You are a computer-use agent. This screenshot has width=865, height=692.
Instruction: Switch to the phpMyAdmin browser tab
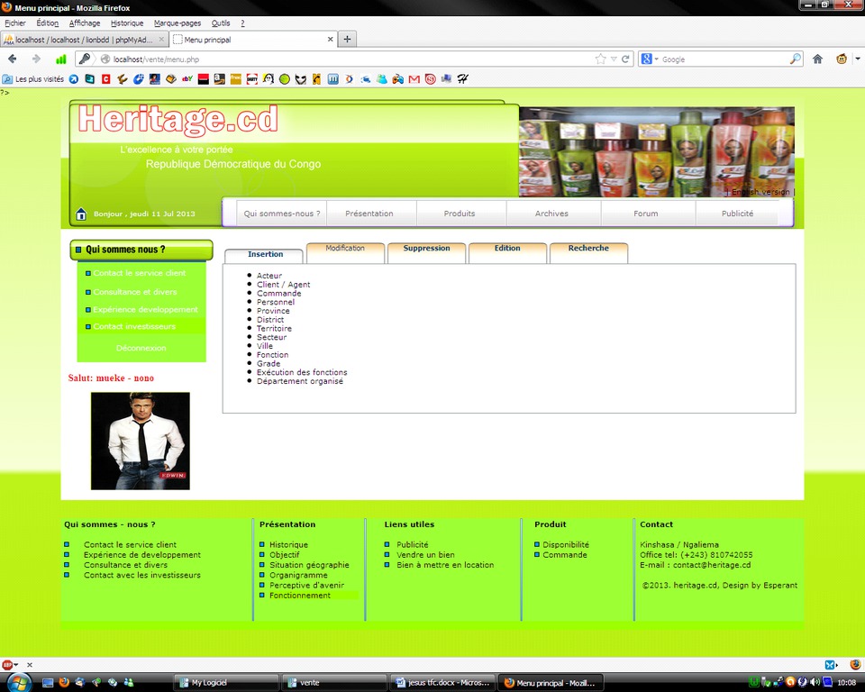click(x=84, y=39)
